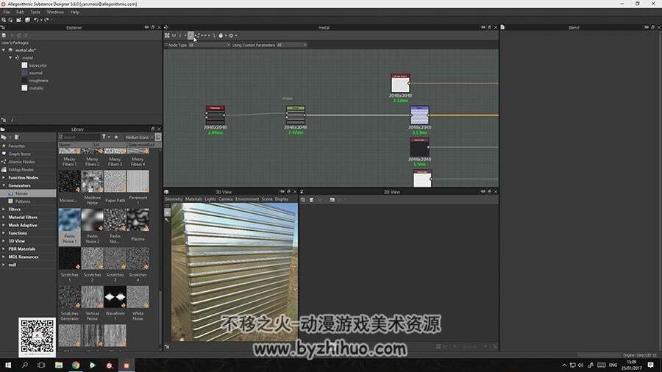
Task: Open the File menu
Action: [7, 12]
